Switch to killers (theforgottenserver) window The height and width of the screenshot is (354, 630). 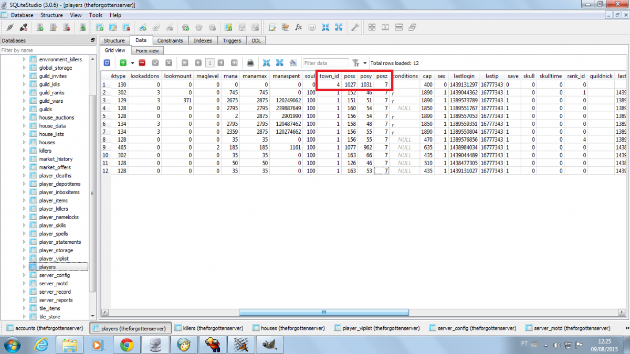[208, 328]
